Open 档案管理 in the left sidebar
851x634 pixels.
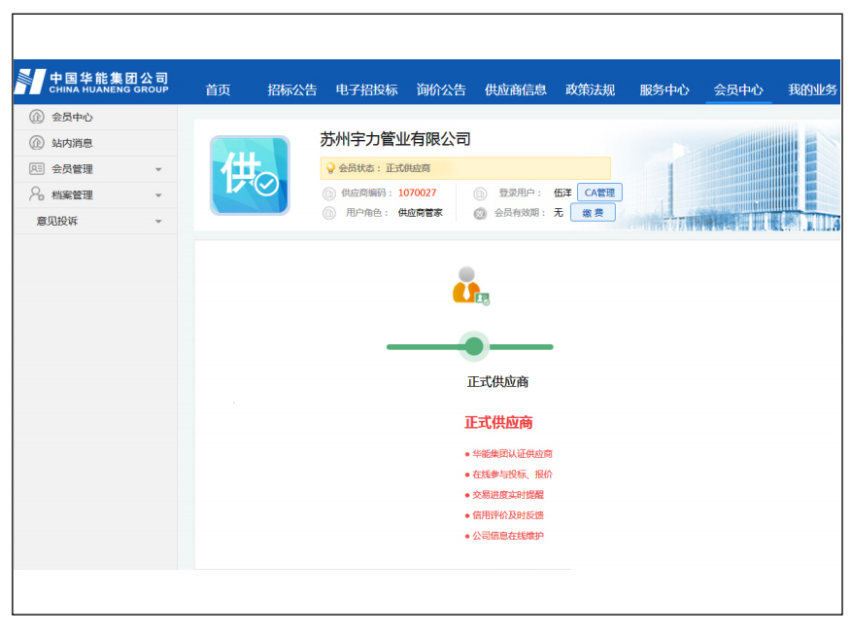95,195
